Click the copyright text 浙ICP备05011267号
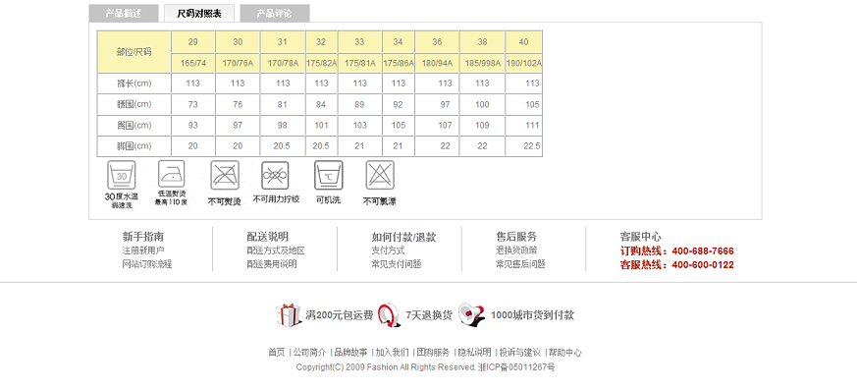 pyautogui.click(x=516, y=367)
